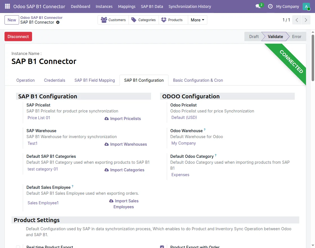
Task: Click cloud icon beside Import Sales Employees
Action: pos(111,201)
